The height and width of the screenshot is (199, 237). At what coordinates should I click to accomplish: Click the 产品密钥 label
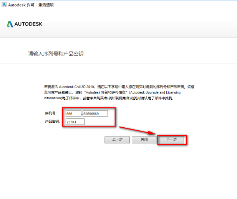(52, 121)
